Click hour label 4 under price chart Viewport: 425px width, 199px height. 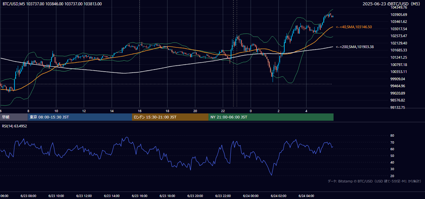pos(306,111)
